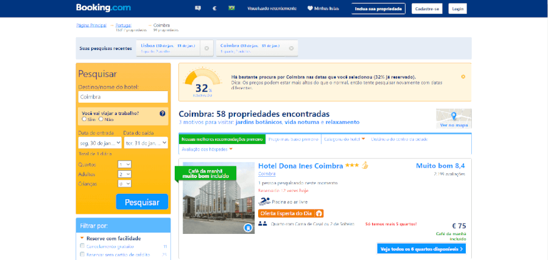Click the Coimbra recent search entry

(250, 48)
